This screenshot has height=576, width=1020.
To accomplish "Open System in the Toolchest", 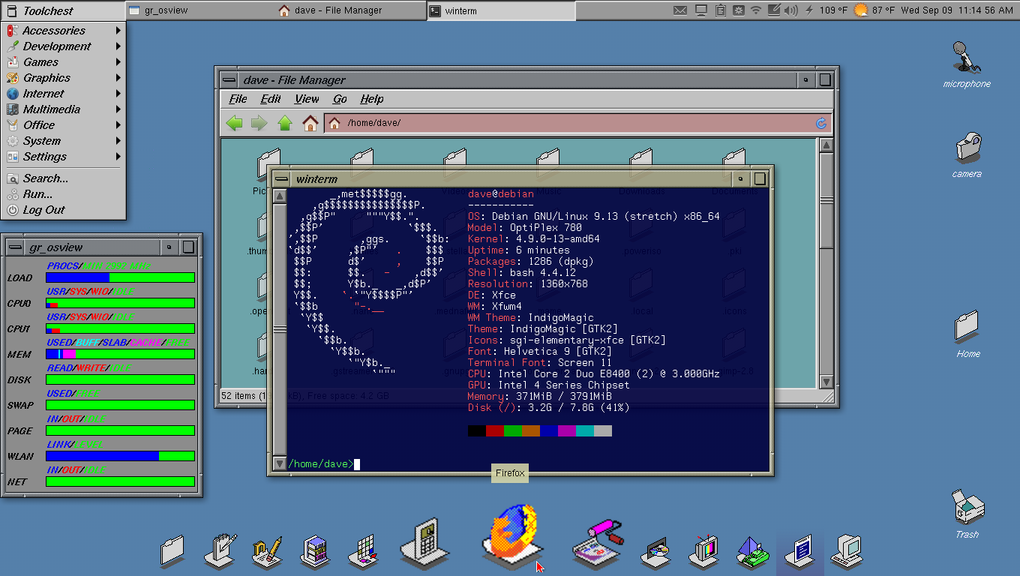I will [x=63, y=141].
